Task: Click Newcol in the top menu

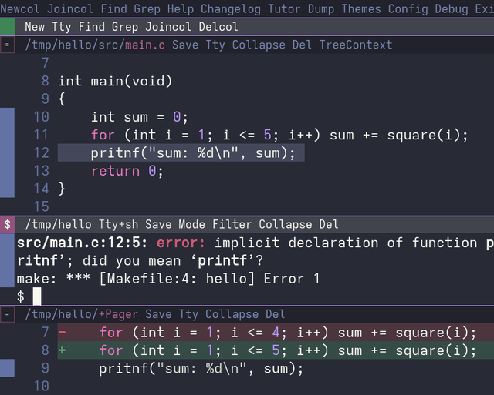Action: [20, 8]
